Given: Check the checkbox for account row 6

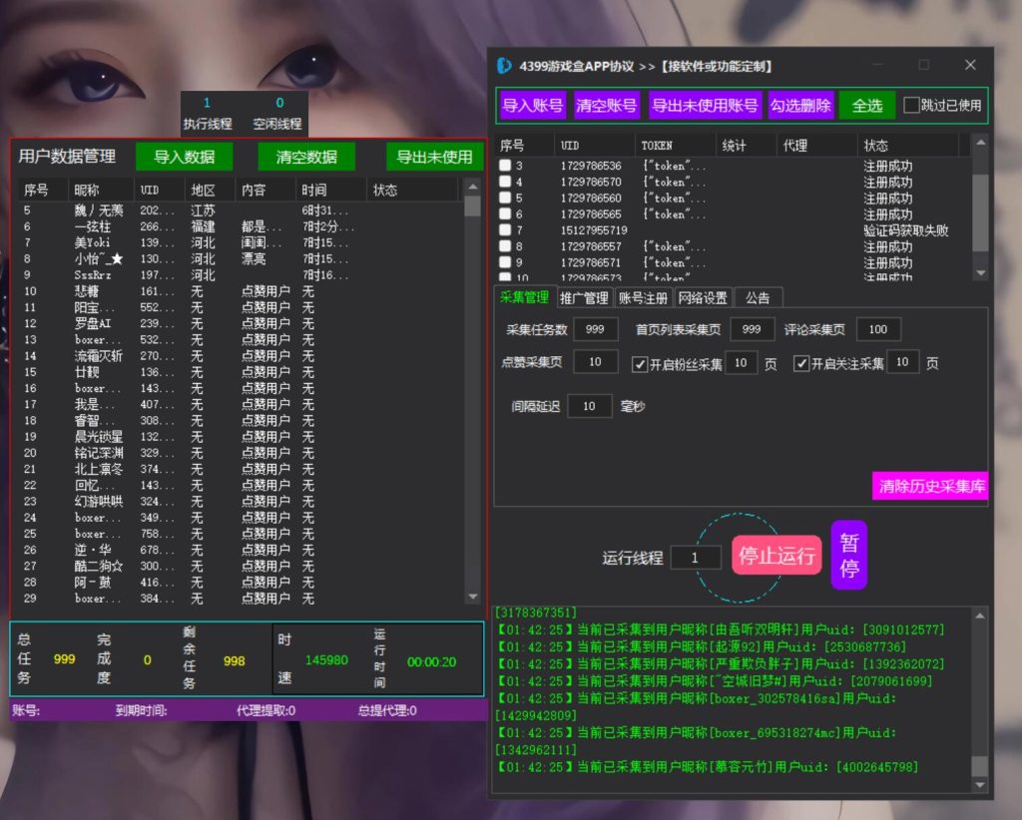Looking at the screenshot, I should point(504,213).
